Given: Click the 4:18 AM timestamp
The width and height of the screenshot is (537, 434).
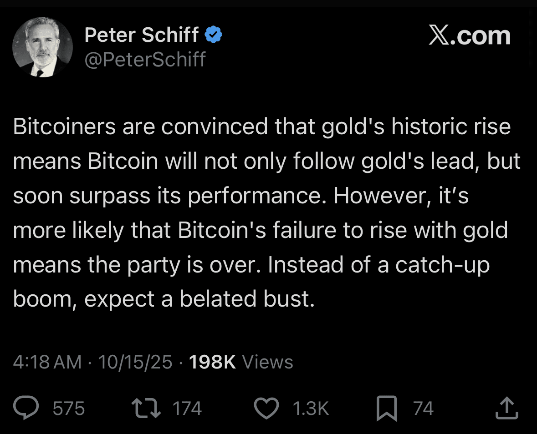Looking at the screenshot, I should [x=47, y=362].
